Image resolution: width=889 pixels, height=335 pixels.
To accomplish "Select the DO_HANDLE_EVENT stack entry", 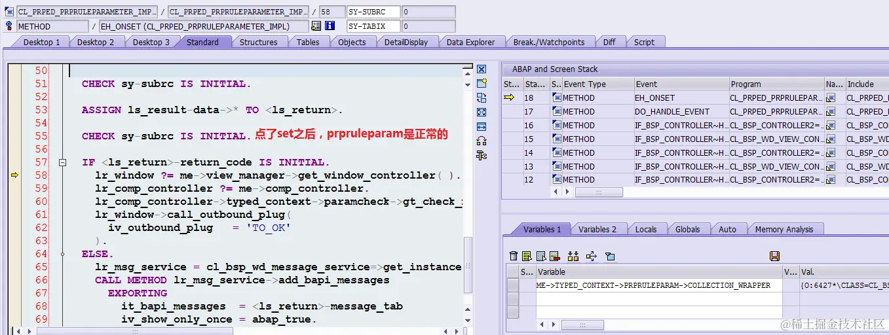I will (681, 112).
